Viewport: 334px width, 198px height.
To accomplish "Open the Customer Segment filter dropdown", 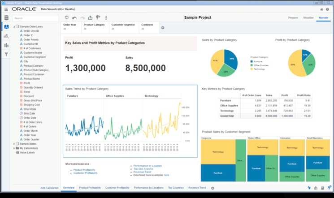I will pos(124,28).
